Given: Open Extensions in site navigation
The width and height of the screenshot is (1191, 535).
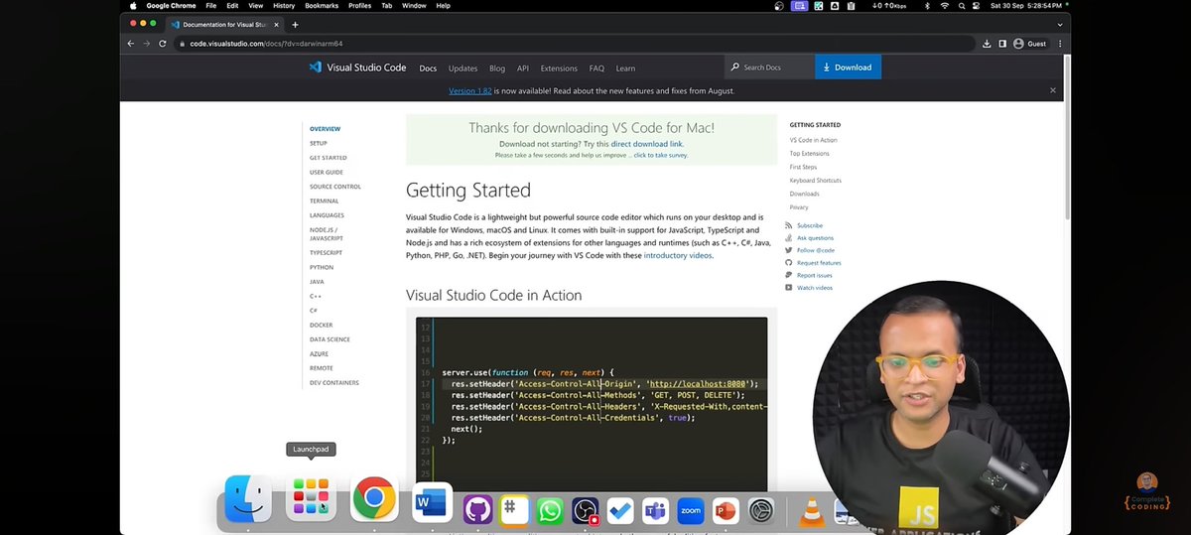Looking at the screenshot, I should pyautogui.click(x=559, y=67).
